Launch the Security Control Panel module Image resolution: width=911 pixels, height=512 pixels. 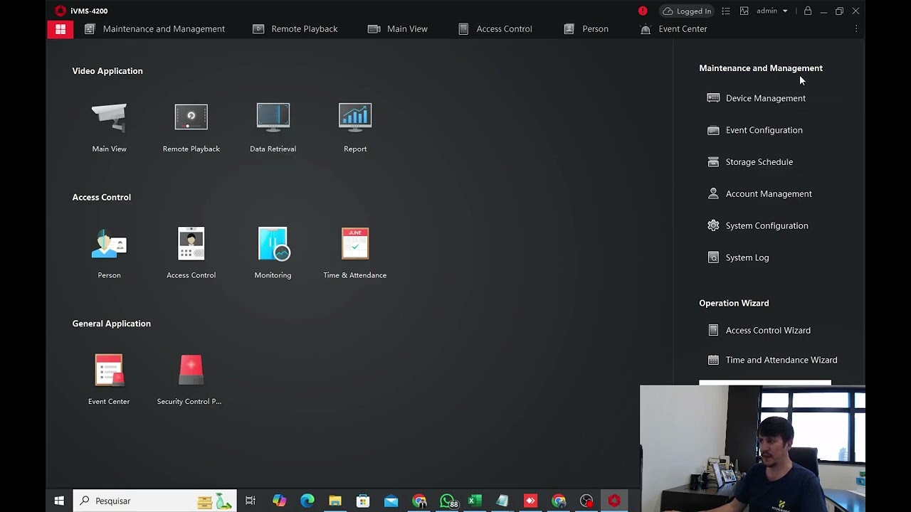tap(191, 370)
